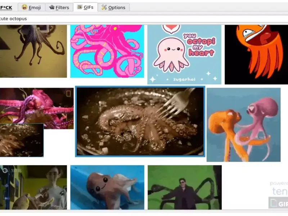Select the highlighted octopus with fork GIF
This screenshot has height=216, width=288.
pos(140,121)
